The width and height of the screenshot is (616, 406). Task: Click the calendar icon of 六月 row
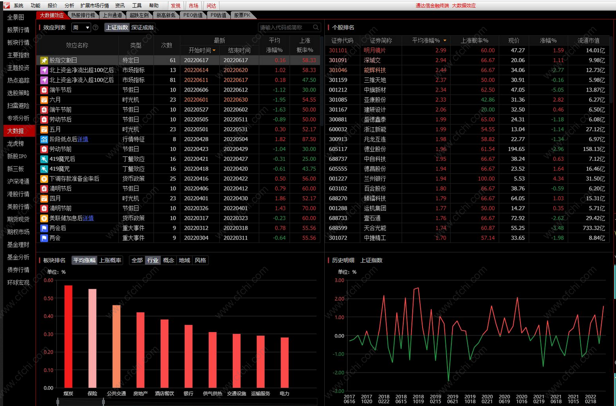(44, 100)
